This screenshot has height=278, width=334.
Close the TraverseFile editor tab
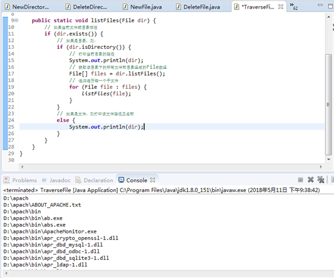click(x=281, y=7)
